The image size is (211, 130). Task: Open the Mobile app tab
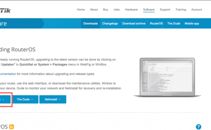pyautogui.click(x=192, y=23)
